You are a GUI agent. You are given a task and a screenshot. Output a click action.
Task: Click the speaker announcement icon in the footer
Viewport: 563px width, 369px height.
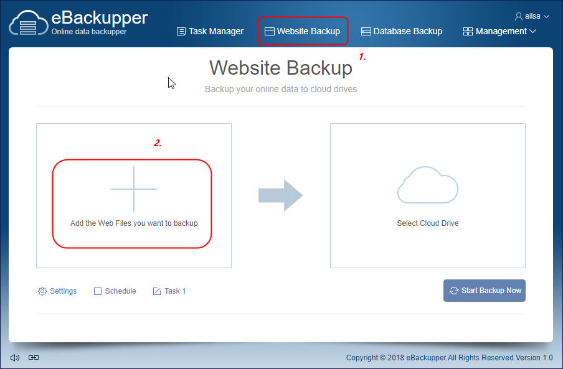point(15,358)
